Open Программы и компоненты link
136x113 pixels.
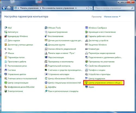pyautogui.click(x=61, y=62)
